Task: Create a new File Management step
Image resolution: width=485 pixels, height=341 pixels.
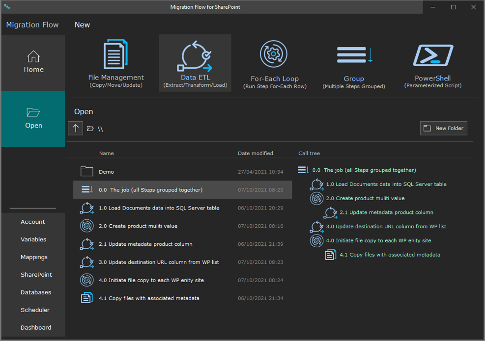Action: pyautogui.click(x=116, y=63)
